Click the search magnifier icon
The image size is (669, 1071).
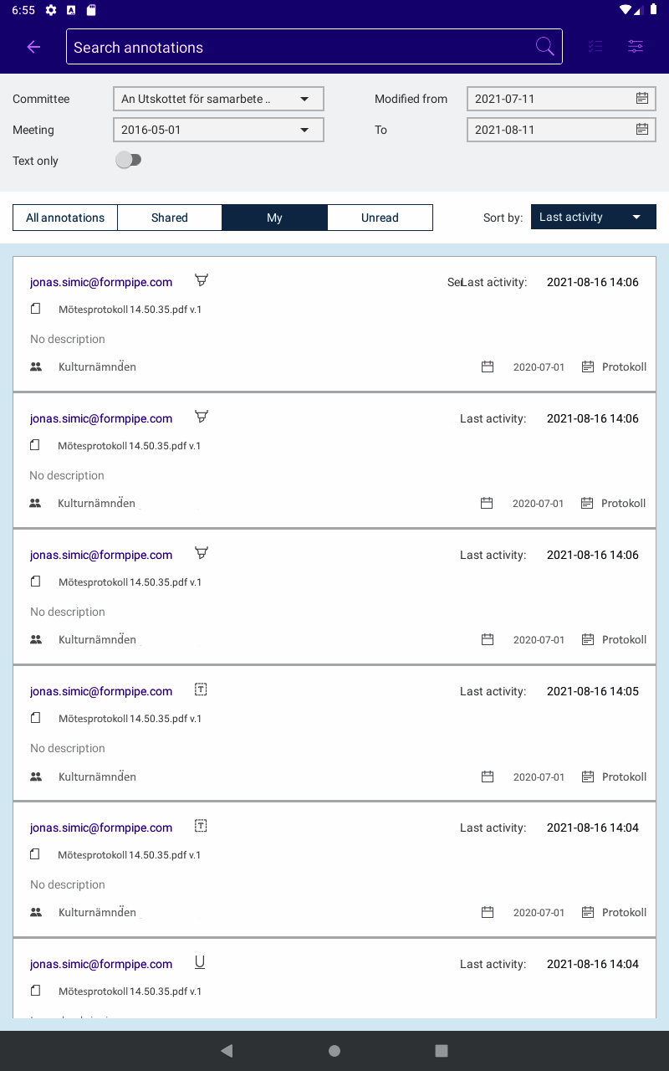tap(544, 47)
